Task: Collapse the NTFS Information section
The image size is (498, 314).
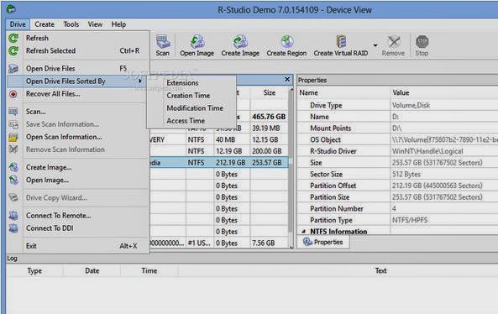Action: tap(303, 232)
